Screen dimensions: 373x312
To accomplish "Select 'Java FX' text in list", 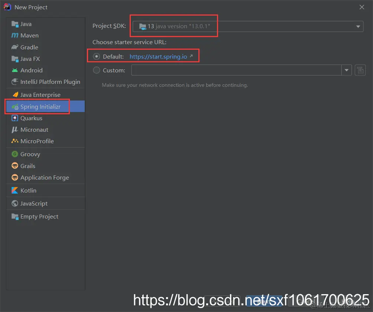I will click(30, 59).
